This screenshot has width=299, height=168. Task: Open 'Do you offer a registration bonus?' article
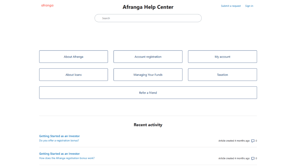pos(59,141)
